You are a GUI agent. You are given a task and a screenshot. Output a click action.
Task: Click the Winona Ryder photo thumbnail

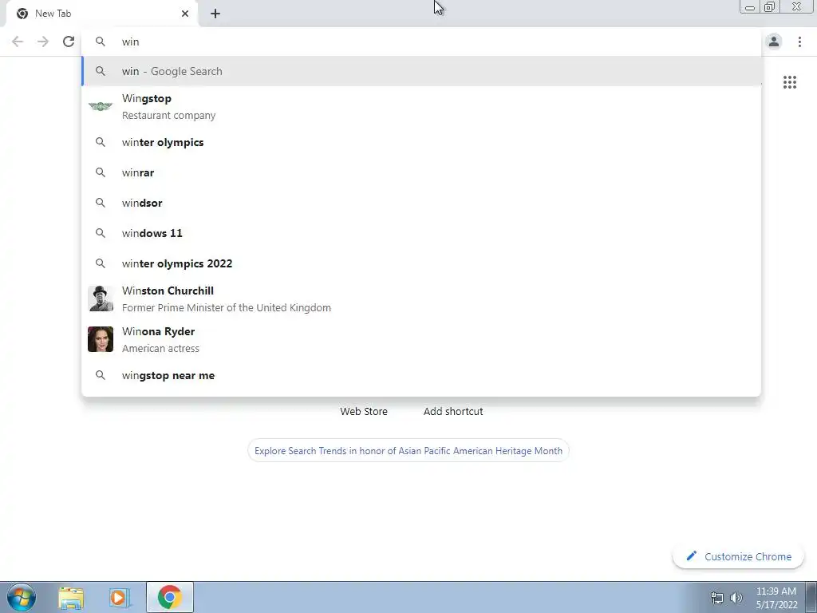(101, 339)
